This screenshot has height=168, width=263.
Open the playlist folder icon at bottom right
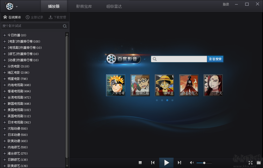pyautogui.click(x=259, y=163)
